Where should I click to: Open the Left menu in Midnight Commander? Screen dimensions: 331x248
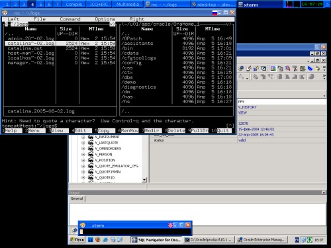pyautogui.click(x=13, y=19)
